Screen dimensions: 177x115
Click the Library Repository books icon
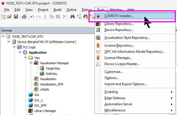[98, 24]
